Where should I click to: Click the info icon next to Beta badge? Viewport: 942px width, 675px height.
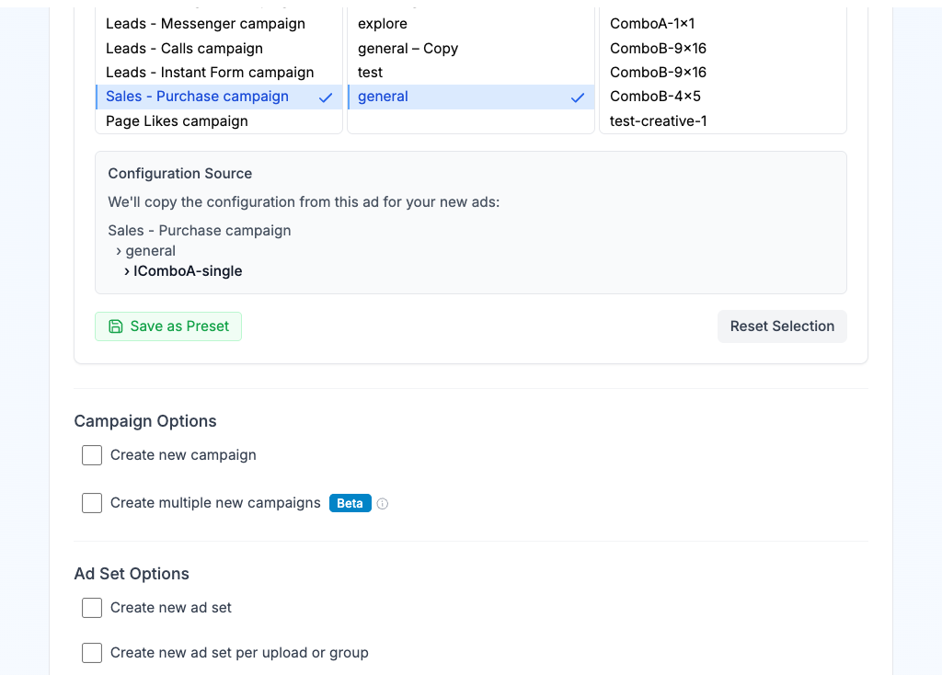[383, 504]
